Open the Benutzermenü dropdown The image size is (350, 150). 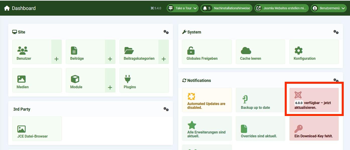329,8
